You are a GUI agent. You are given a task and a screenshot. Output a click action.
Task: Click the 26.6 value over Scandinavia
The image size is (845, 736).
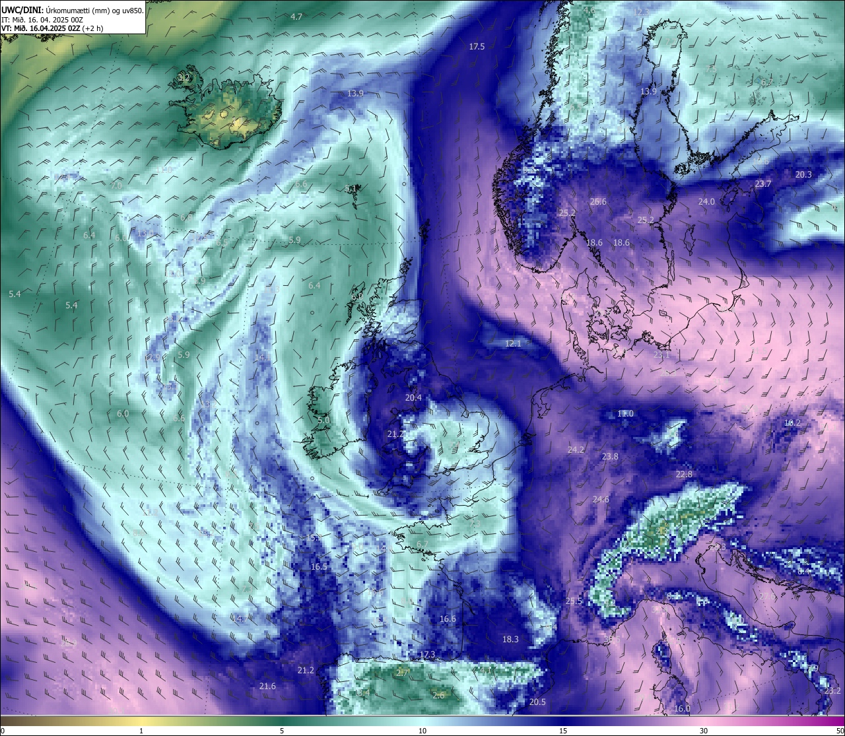pyautogui.click(x=598, y=201)
